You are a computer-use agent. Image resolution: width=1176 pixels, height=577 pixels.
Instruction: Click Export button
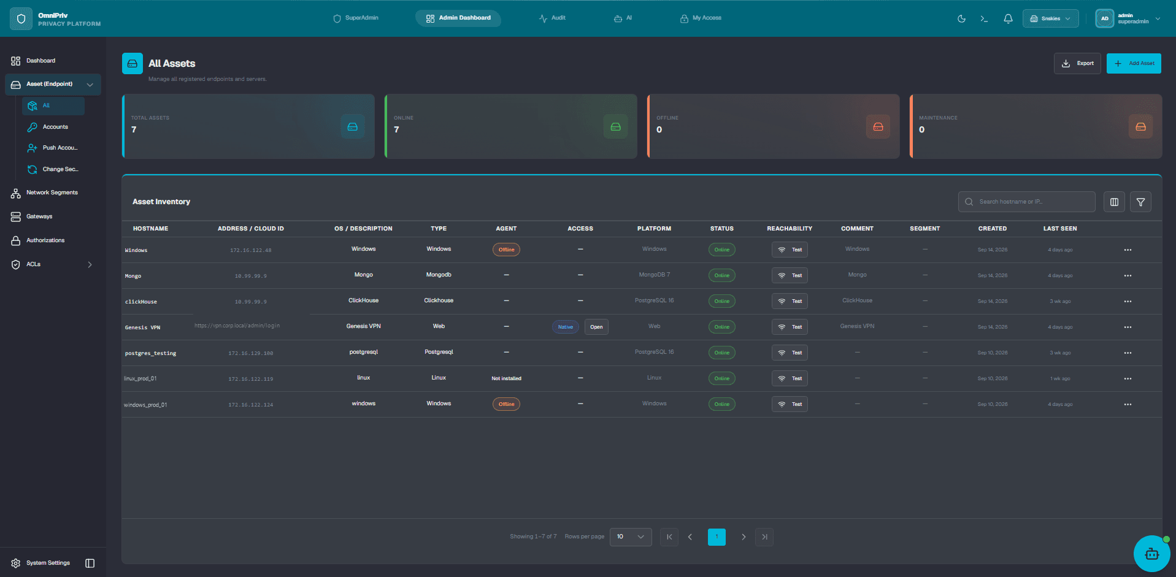(x=1077, y=63)
